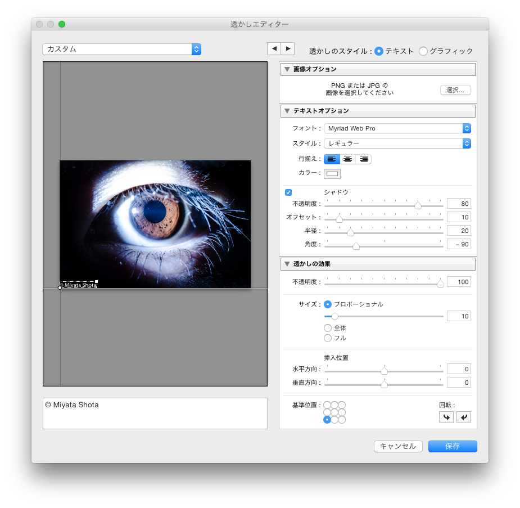Set anchor to bottom-right position

pyautogui.click(x=342, y=420)
